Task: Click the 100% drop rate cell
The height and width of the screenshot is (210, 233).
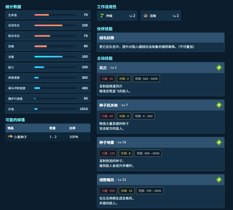Action: click(x=74, y=137)
